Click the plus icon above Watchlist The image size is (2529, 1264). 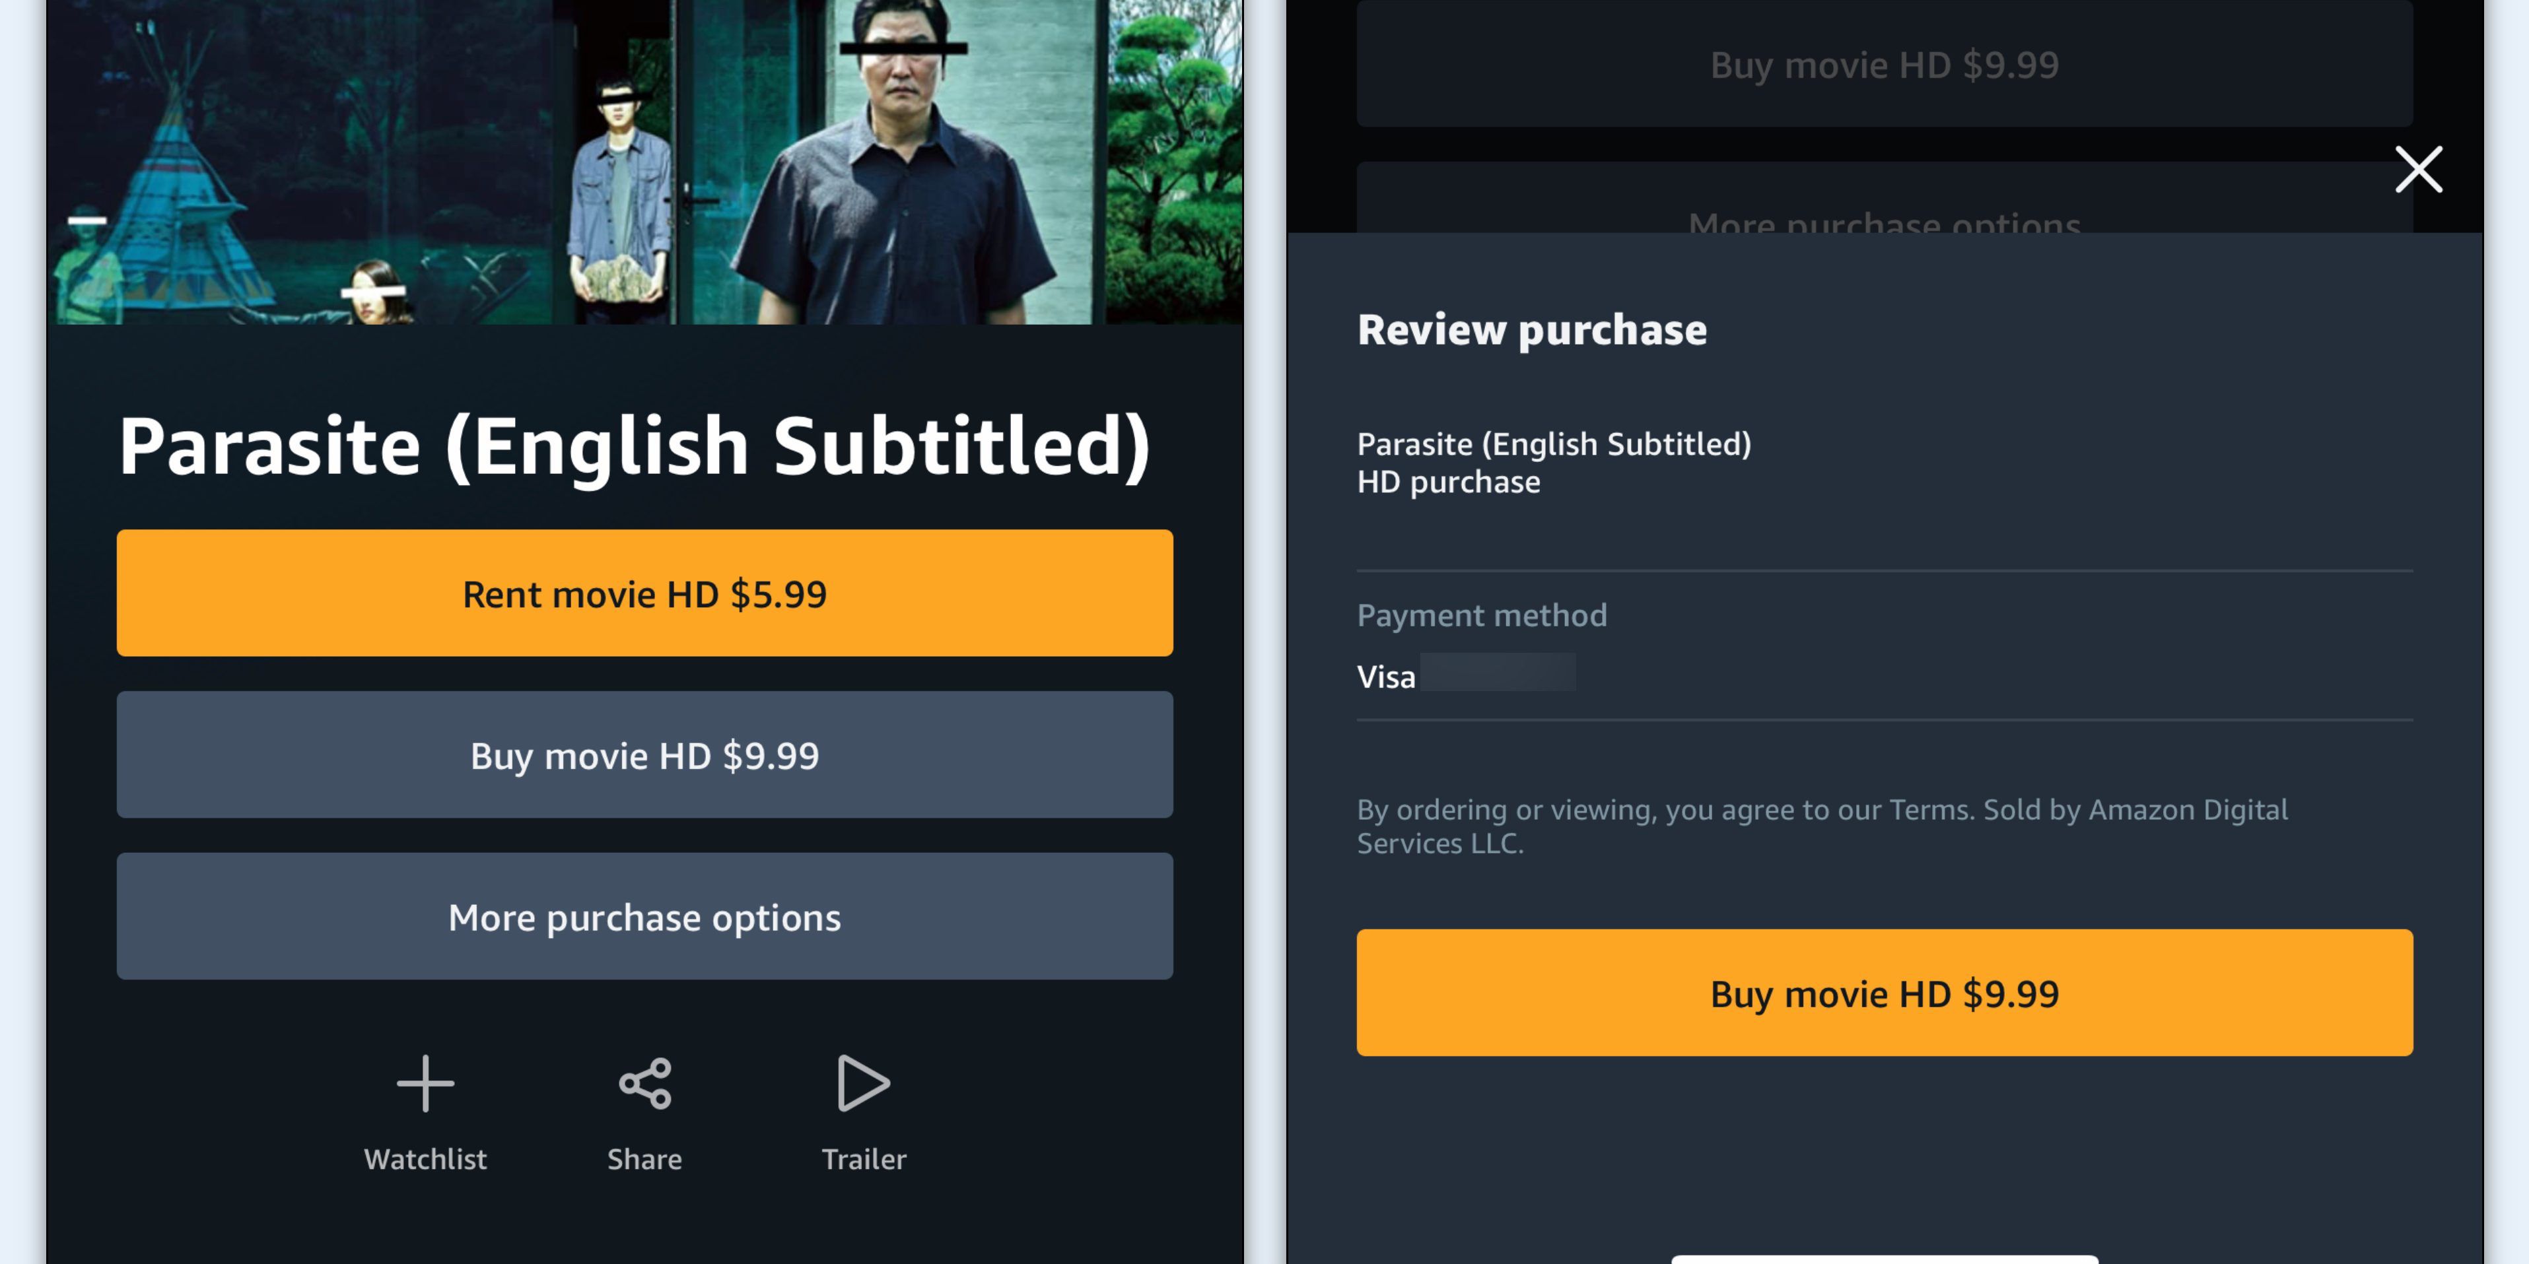(425, 1083)
